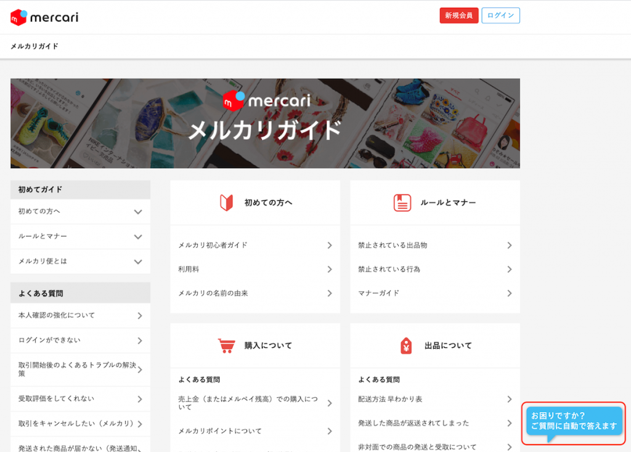The width and height of the screenshot is (631, 452).
Task: Click the メルカリガイド banner image
Action: pyautogui.click(x=265, y=123)
